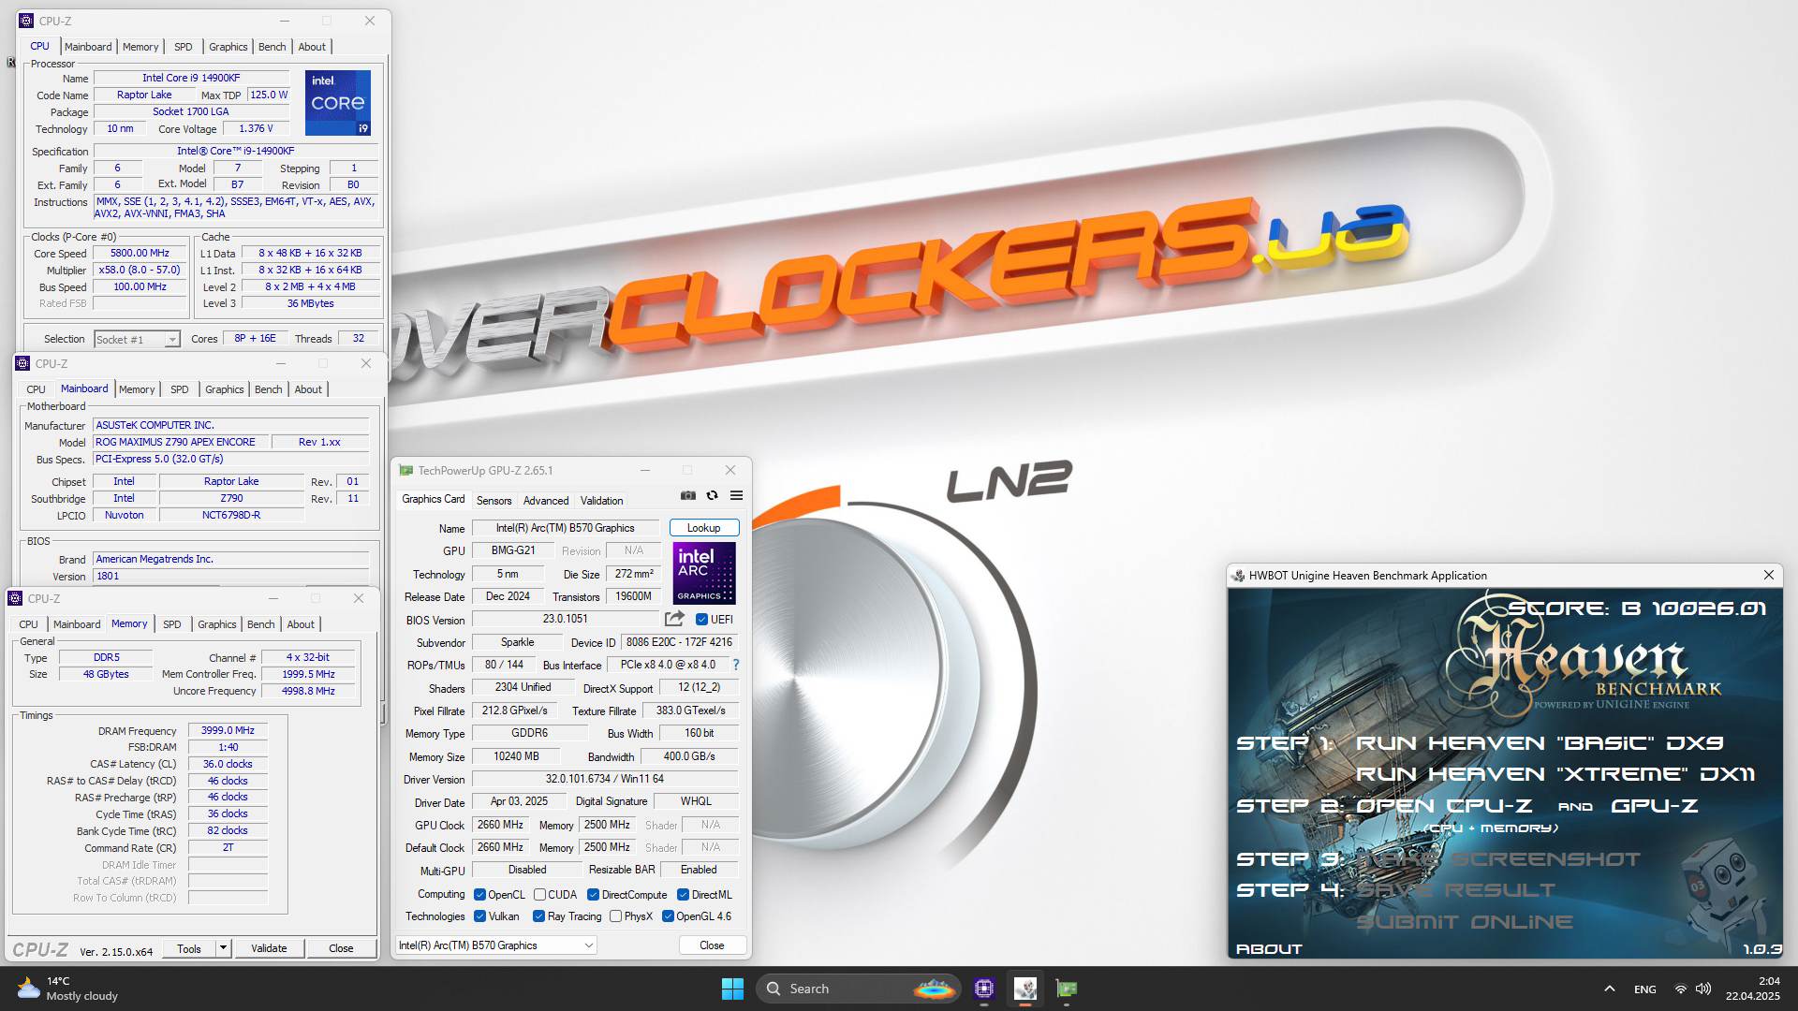Click Uncore Frequency 4998.8 MHz value
1798x1011 pixels.
[309, 691]
